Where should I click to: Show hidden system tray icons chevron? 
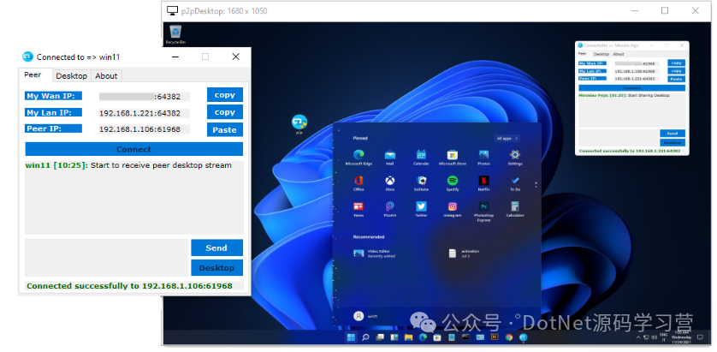tap(640, 338)
